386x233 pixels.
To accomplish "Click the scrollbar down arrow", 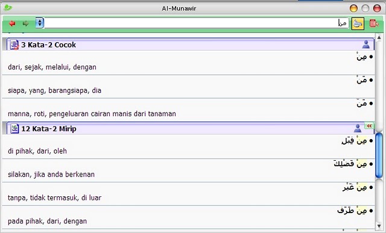I will (x=379, y=226).
